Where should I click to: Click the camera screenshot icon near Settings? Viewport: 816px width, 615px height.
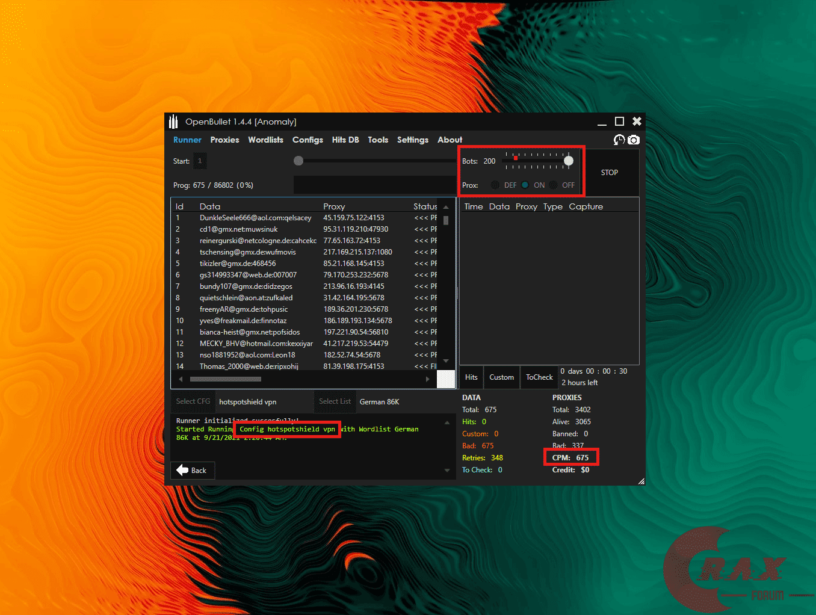coord(634,140)
